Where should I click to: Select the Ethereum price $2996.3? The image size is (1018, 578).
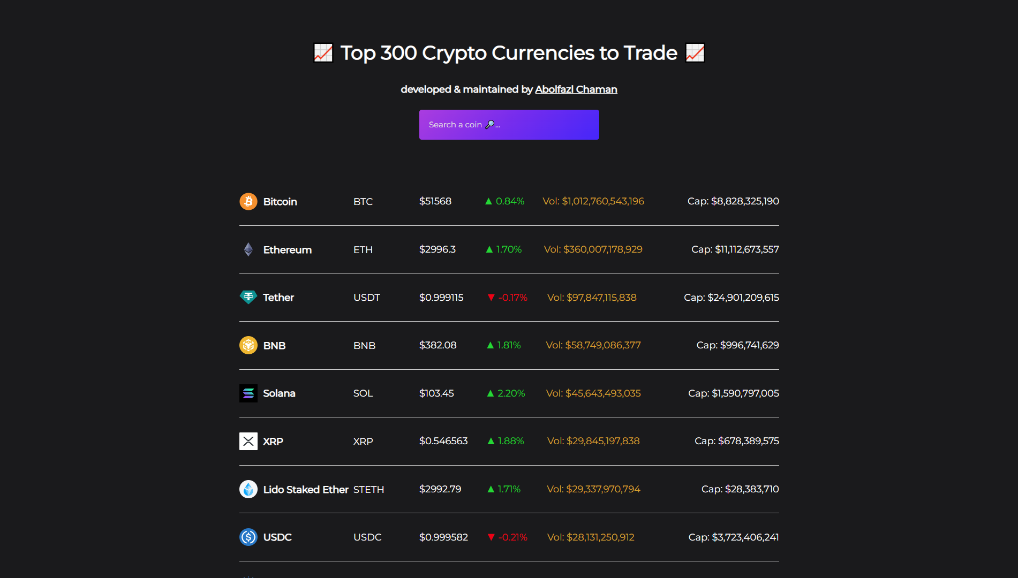click(438, 249)
